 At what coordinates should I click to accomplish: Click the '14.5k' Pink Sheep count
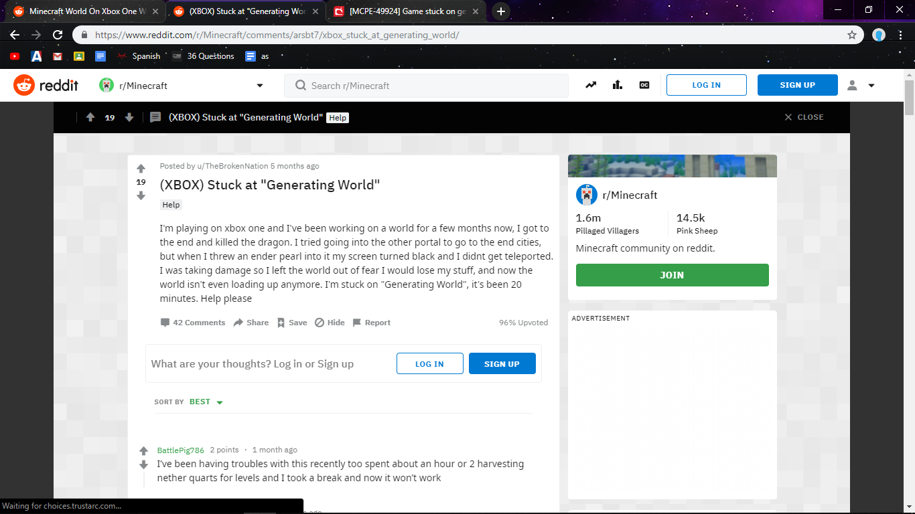[691, 218]
